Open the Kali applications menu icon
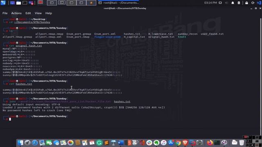 pyautogui.click(x=3, y=3)
